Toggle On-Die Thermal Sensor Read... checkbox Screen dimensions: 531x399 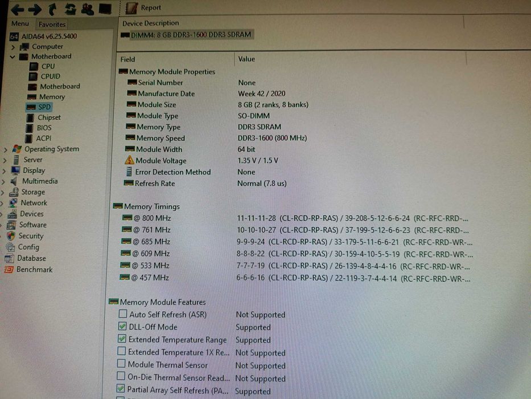pos(121,376)
